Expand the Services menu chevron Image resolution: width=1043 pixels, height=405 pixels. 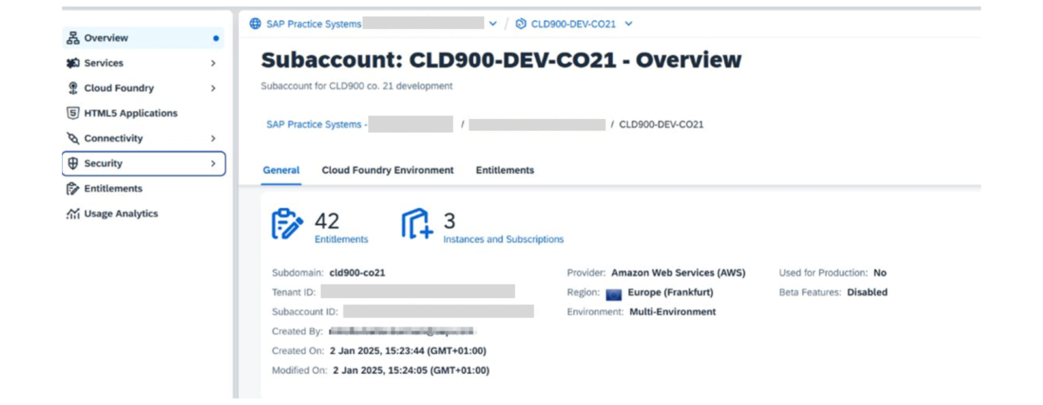coord(213,63)
